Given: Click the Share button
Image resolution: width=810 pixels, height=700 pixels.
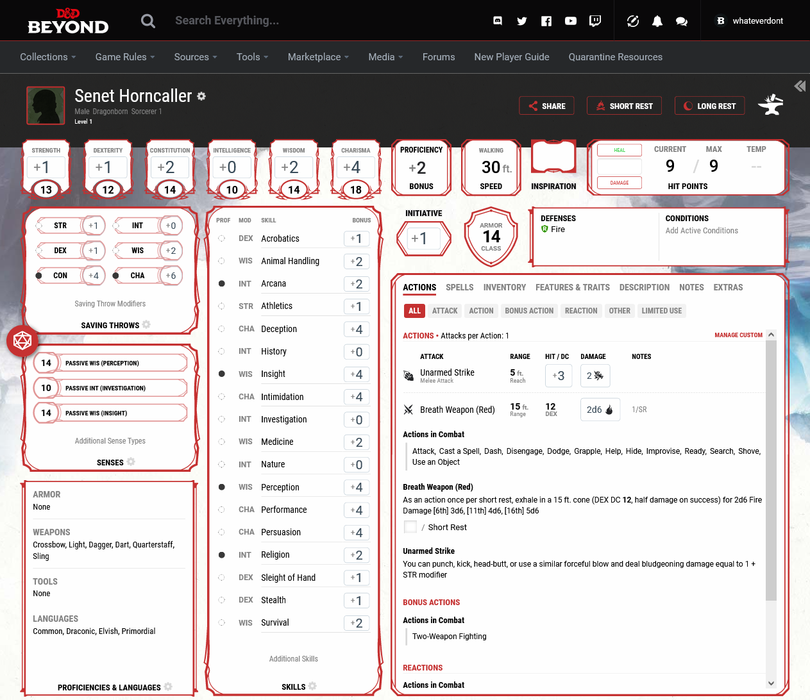Looking at the screenshot, I should tap(546, 106).
